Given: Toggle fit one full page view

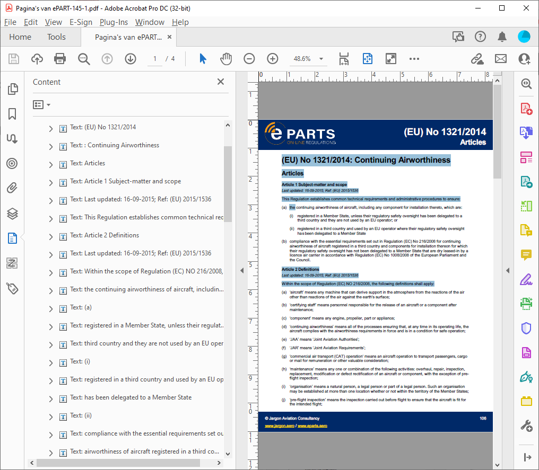Looking at the screenshot, I should pyautogui.click(x=368, y=59).
